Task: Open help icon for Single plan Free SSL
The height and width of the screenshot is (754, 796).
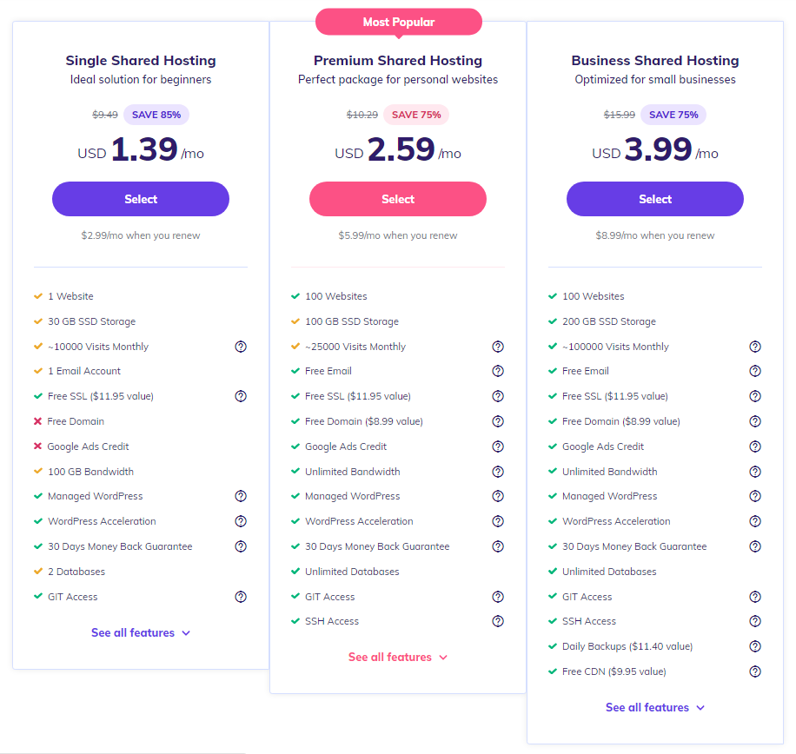Action: 241,396
